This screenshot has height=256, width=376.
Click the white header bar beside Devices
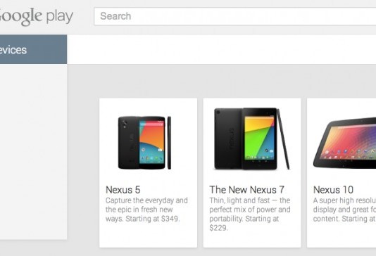coord(222,49)
